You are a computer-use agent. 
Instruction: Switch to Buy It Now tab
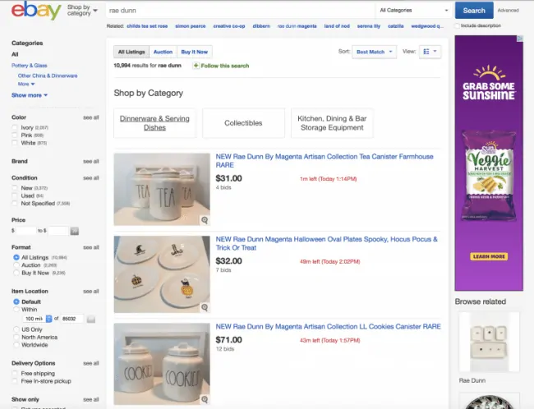[195, 52]
